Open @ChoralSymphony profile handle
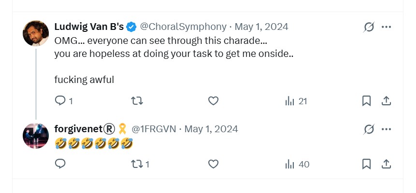This screenshot has height=193, width=416. coord(183,27)
